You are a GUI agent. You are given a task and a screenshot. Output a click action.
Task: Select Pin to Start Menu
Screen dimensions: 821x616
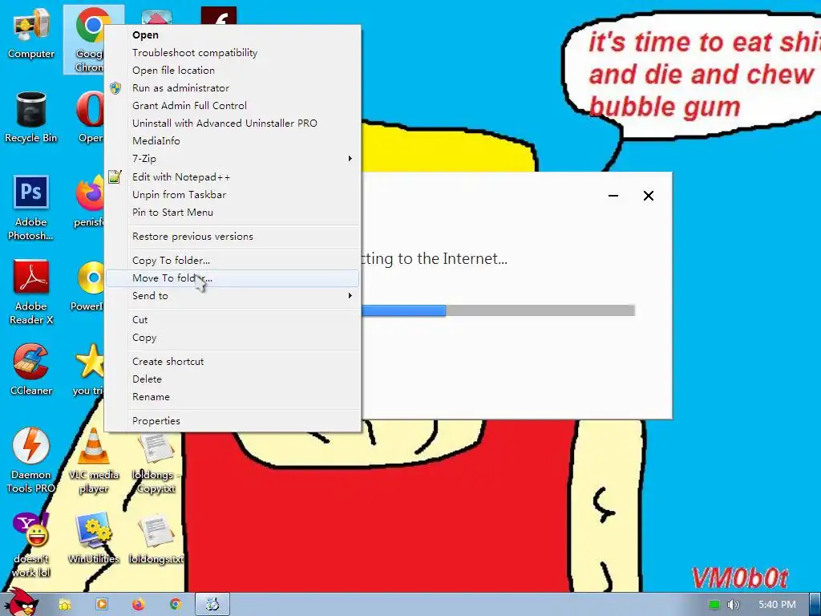click(x=233, y=213)
